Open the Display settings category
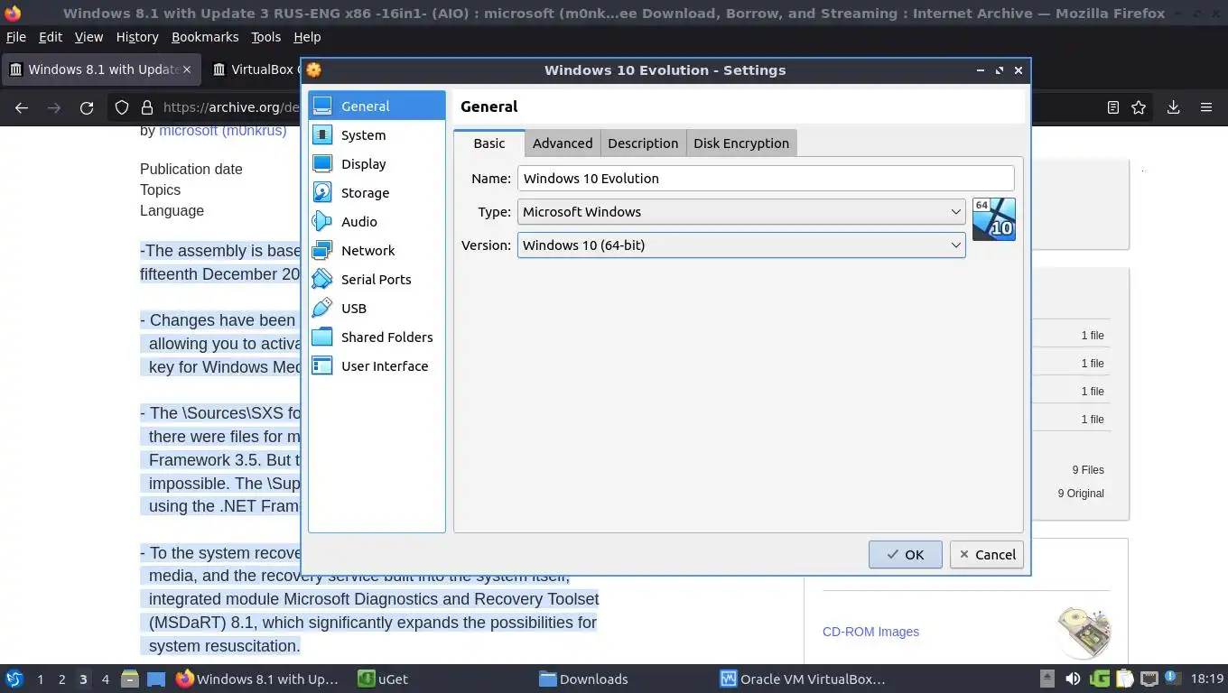 (x=377, y=163)
